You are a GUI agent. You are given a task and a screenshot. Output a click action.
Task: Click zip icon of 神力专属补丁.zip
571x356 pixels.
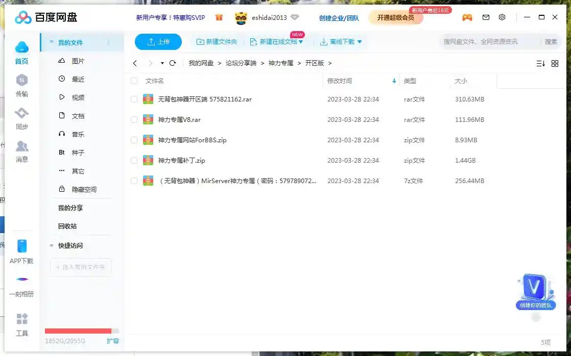148,160
